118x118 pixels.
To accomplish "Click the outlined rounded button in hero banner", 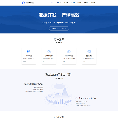I will (x=59, y=29).
